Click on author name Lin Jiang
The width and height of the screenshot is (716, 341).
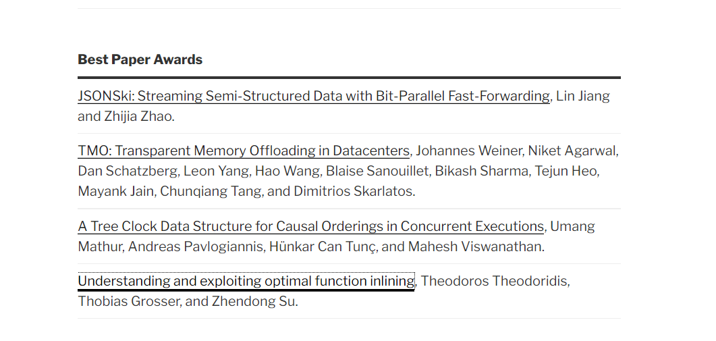[582, 96]
